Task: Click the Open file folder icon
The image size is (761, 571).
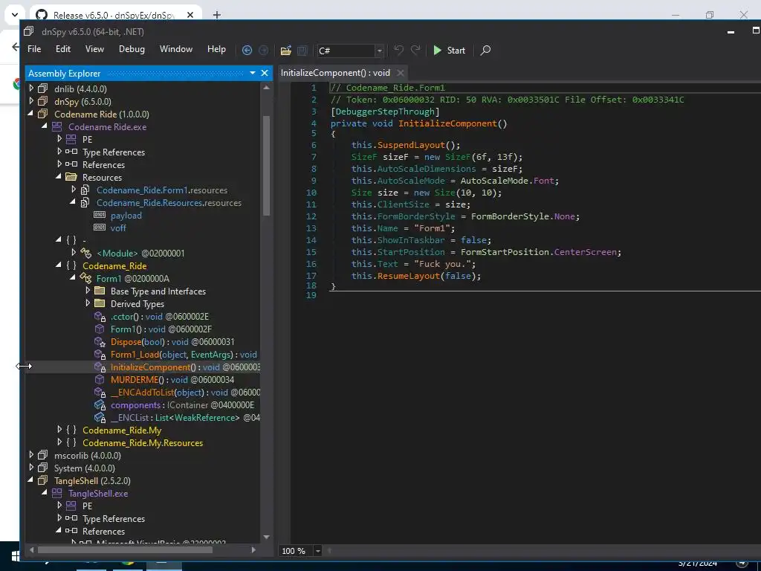Action: pyautogui.click(x=286, y=50)
